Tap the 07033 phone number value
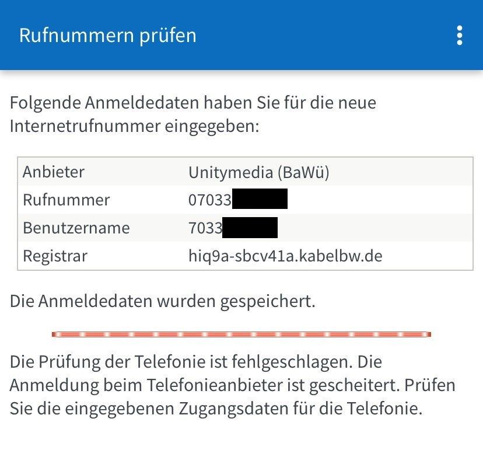Image resolution: width=483 pixels, height=457 pixels. pos(210,200)
